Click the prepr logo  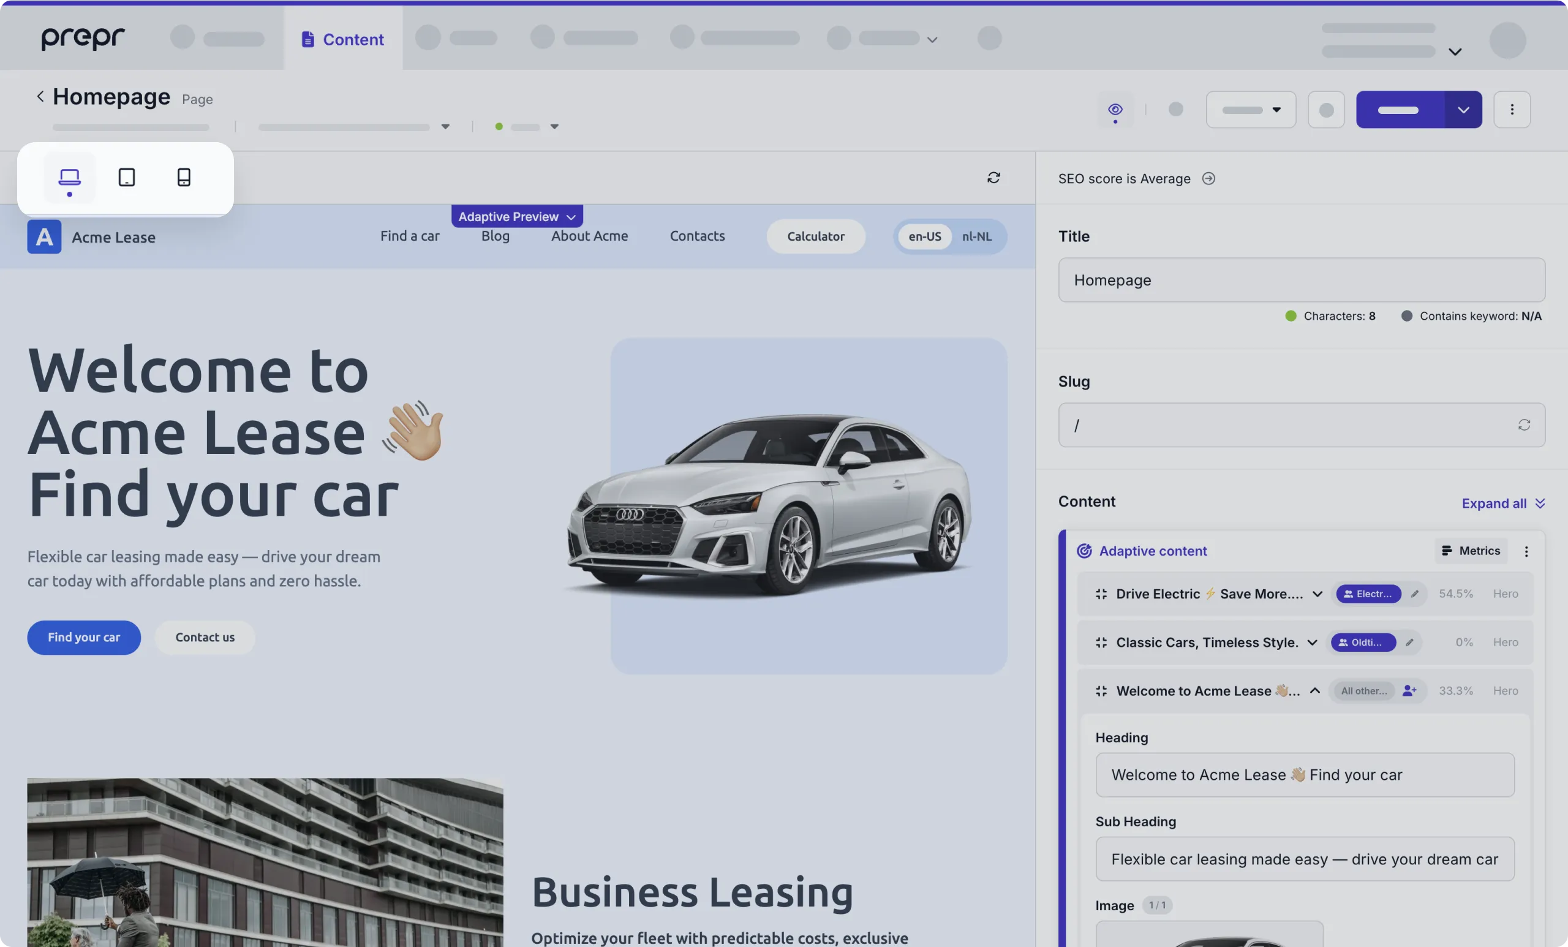pos(83,38)
